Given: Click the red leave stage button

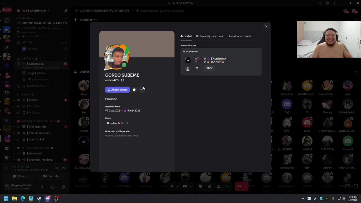Looking at the screenshot, I should (x=239, y=186).
